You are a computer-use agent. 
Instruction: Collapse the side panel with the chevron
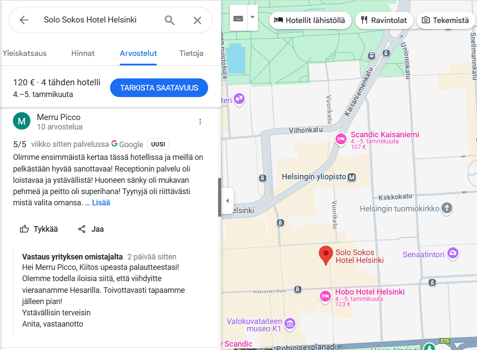click(x=227, y=200)
